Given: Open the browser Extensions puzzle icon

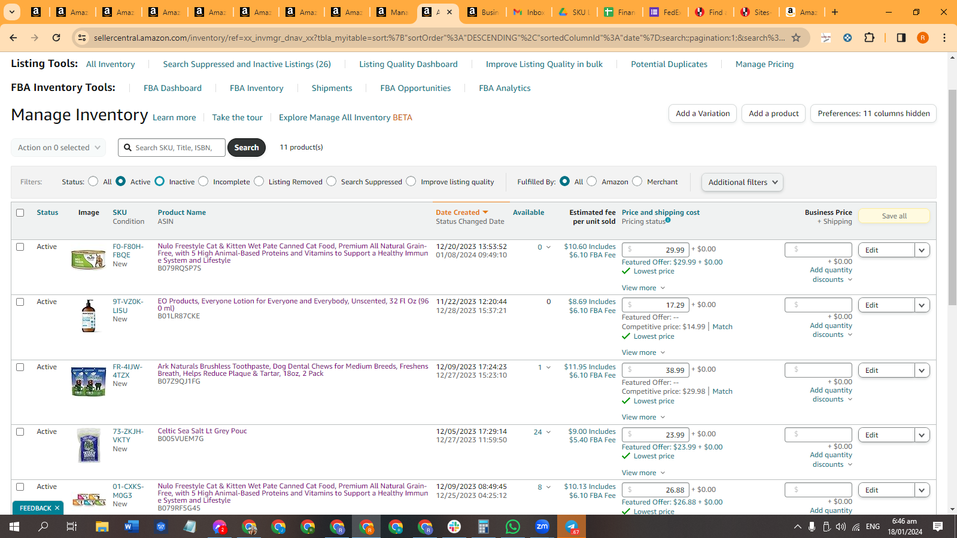Looking at the screenshot, I should point(870,38).
